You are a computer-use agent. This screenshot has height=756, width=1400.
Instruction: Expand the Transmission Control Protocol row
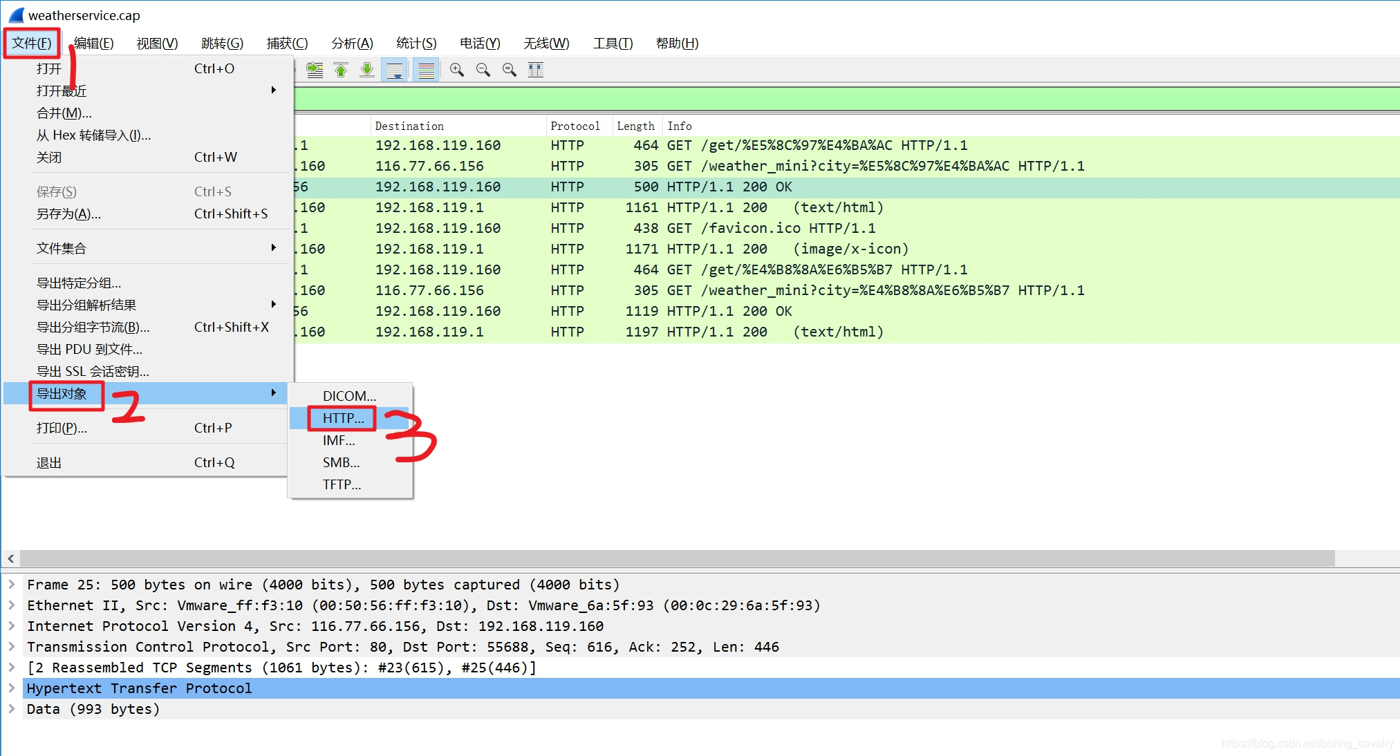point(12,647)
